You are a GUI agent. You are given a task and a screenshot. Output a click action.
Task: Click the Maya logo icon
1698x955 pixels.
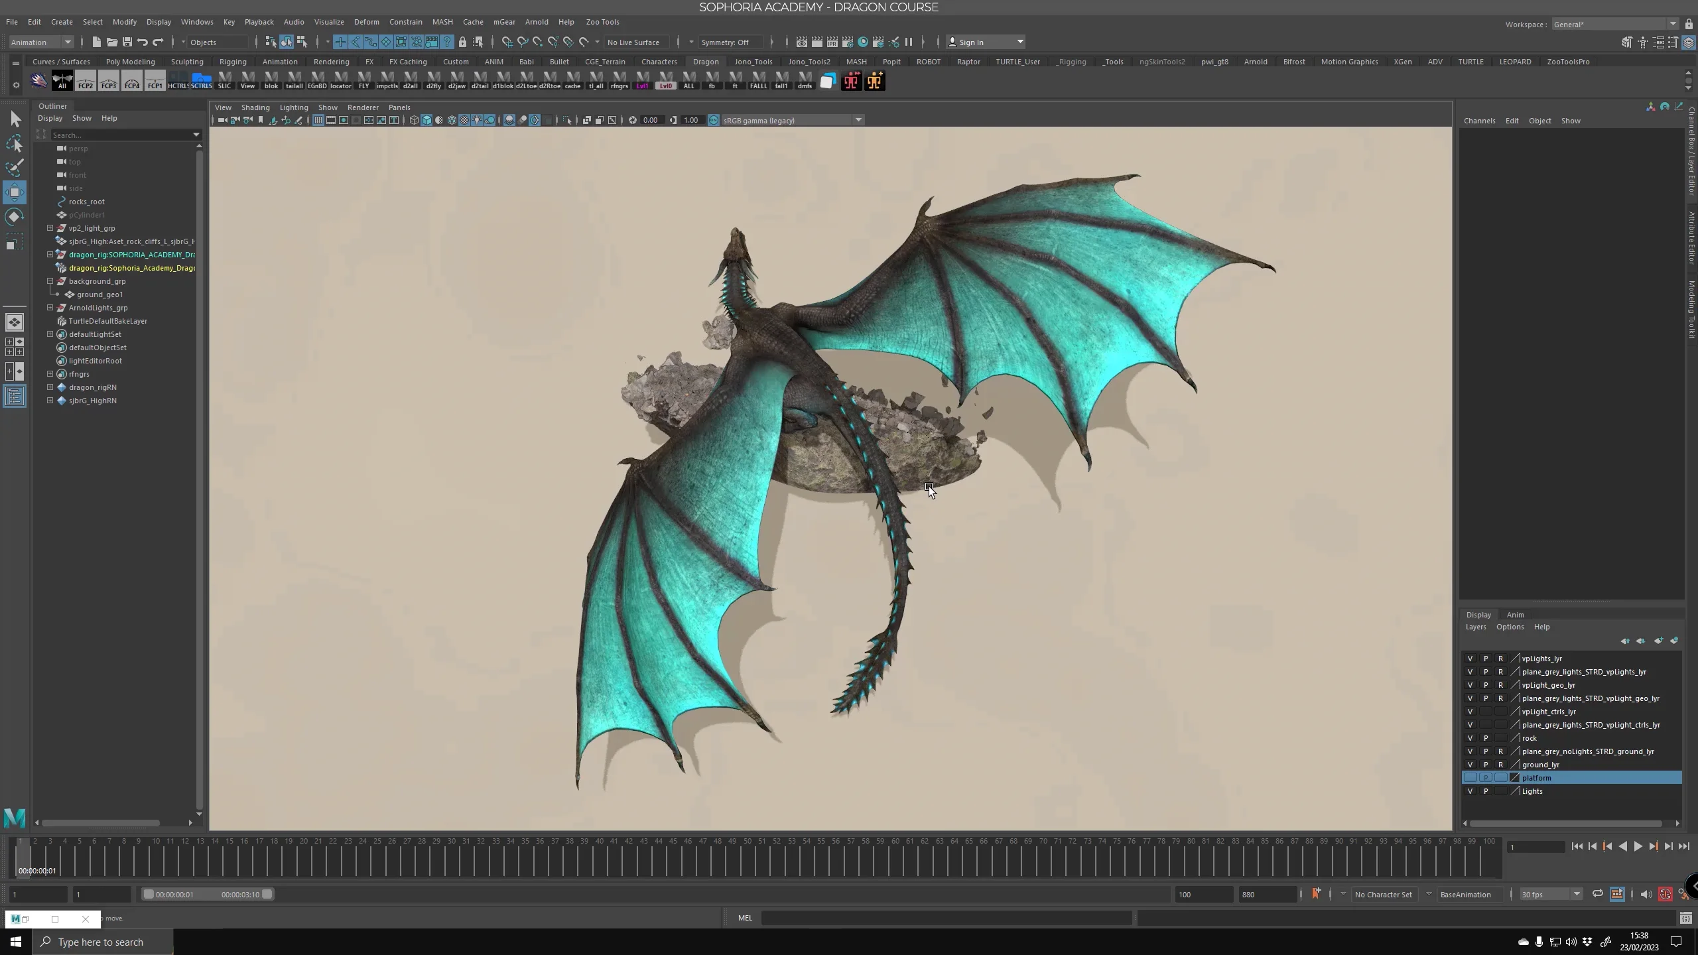click(15, 818)
